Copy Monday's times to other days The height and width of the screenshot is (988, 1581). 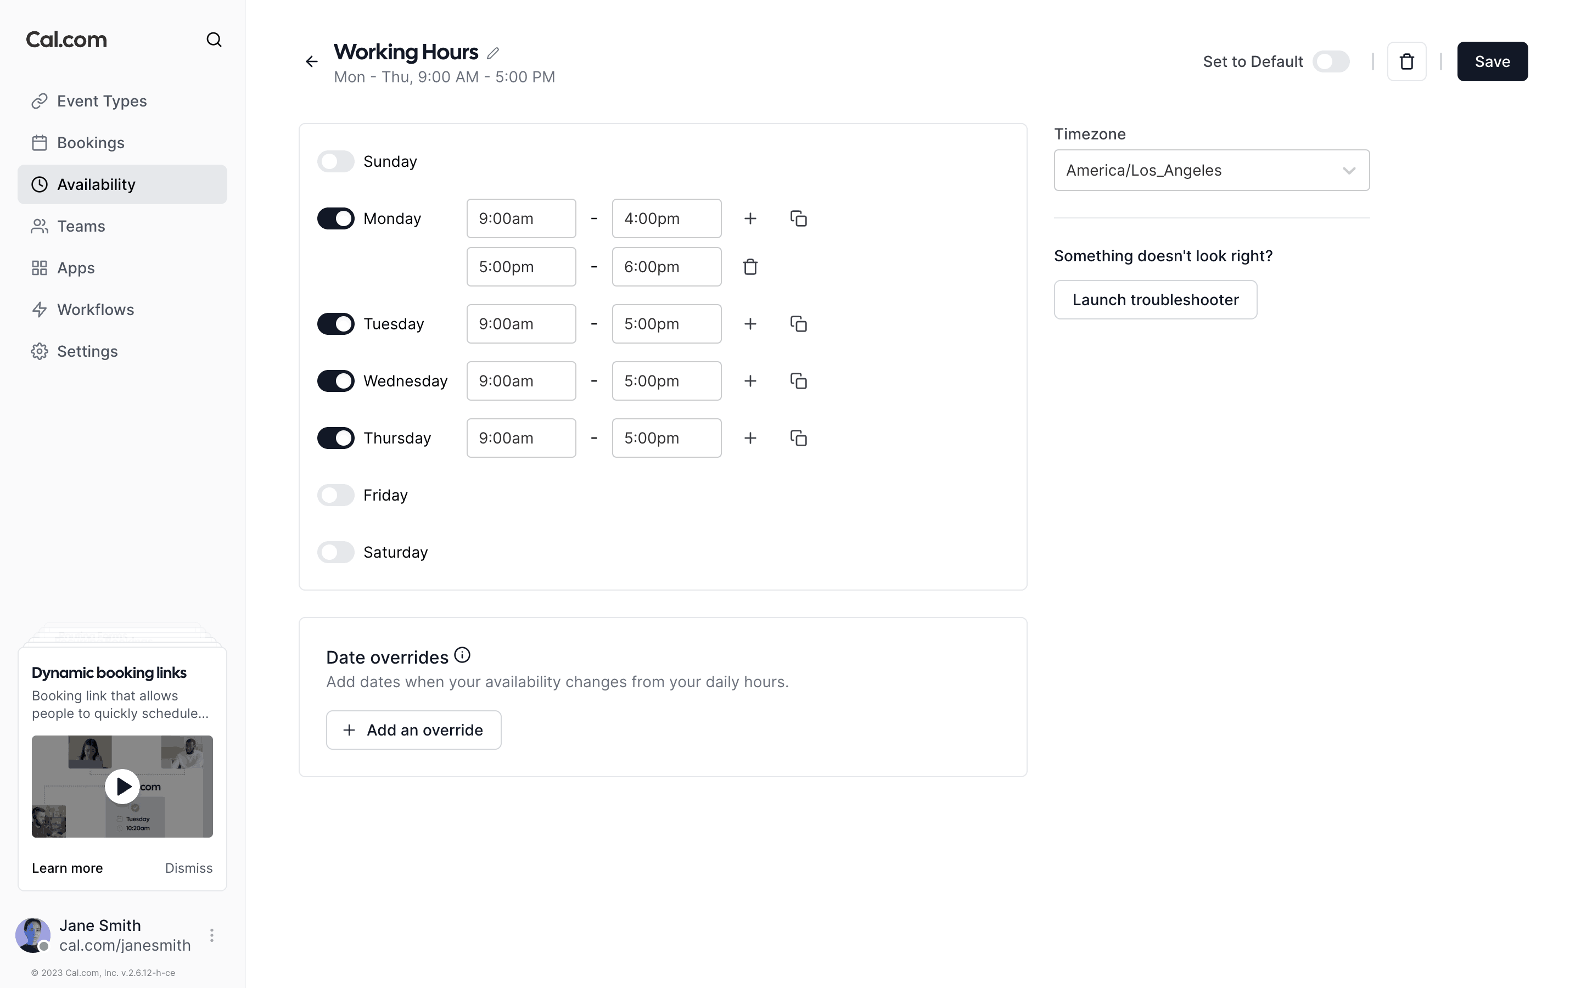coord(798,218)
